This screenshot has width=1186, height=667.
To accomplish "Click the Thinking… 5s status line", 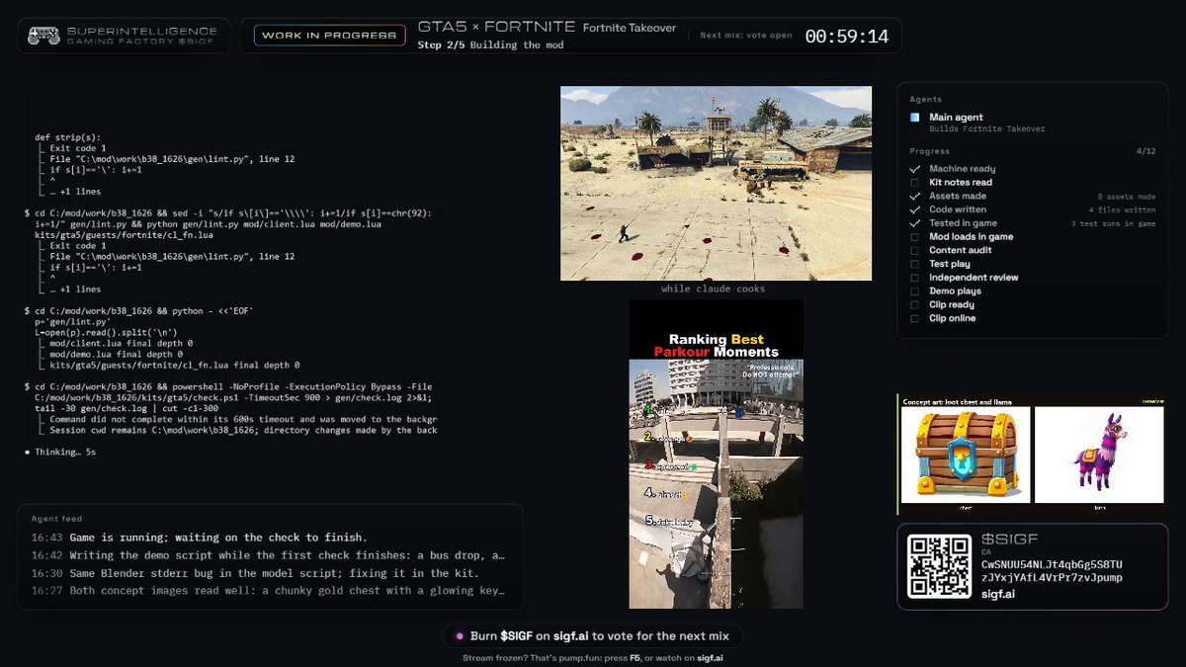I will pos(59,452).
